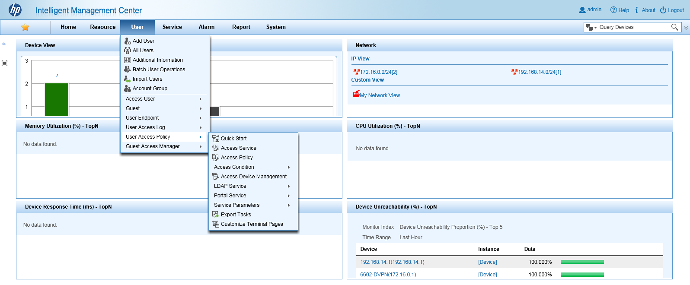
Task: Click the Account Group icon
Action: (128, 89)
